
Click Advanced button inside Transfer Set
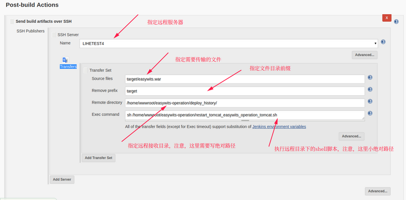pos(351,136)
